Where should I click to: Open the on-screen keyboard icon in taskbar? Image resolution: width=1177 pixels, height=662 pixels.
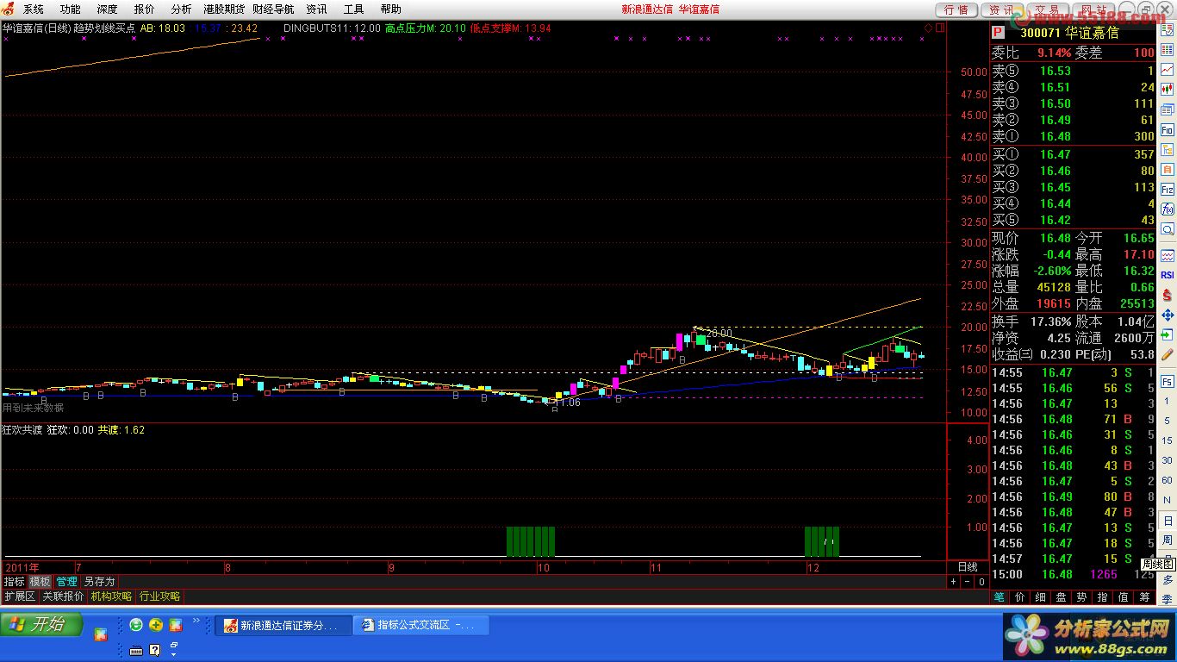(136, 650)
